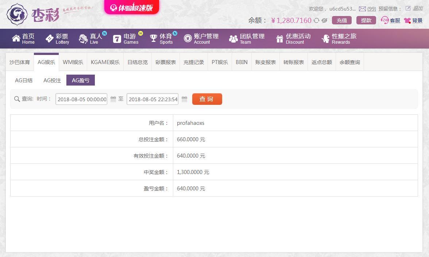This screenshot has width=429, height=257.
Task: Open the 日结总览 tab
Action: click(138, 62)
